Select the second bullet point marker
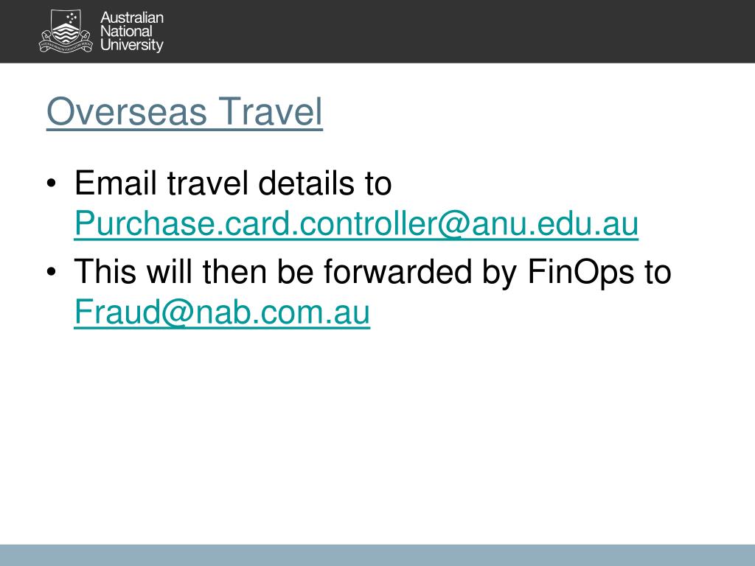The image size is (755, 566). tap(52, 272)
